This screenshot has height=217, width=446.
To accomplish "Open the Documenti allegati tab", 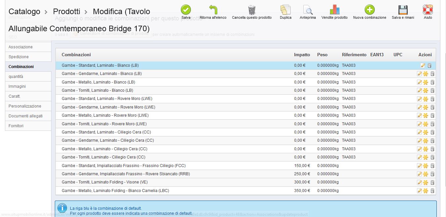I will (x=28, y=116).
